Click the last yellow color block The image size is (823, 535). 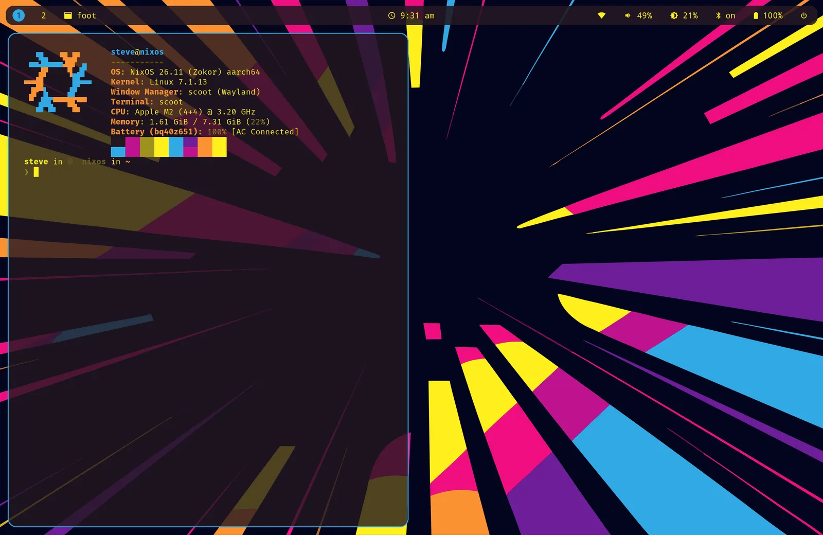point(219,147)
